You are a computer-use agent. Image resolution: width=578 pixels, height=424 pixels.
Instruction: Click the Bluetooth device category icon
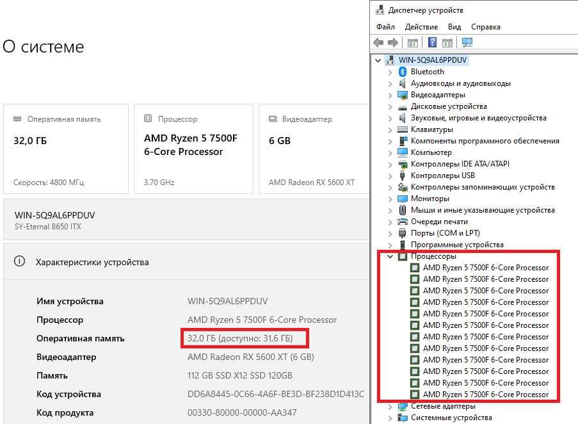(403, 72)
